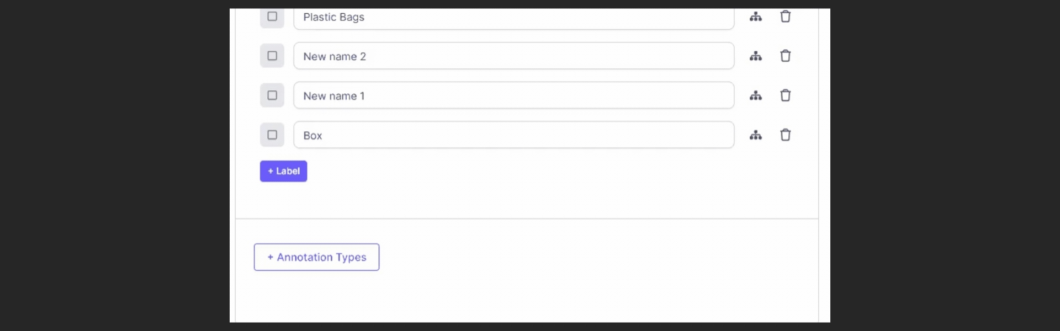
Task: Click the + Annotation Types button
Action: click(316, 257)
